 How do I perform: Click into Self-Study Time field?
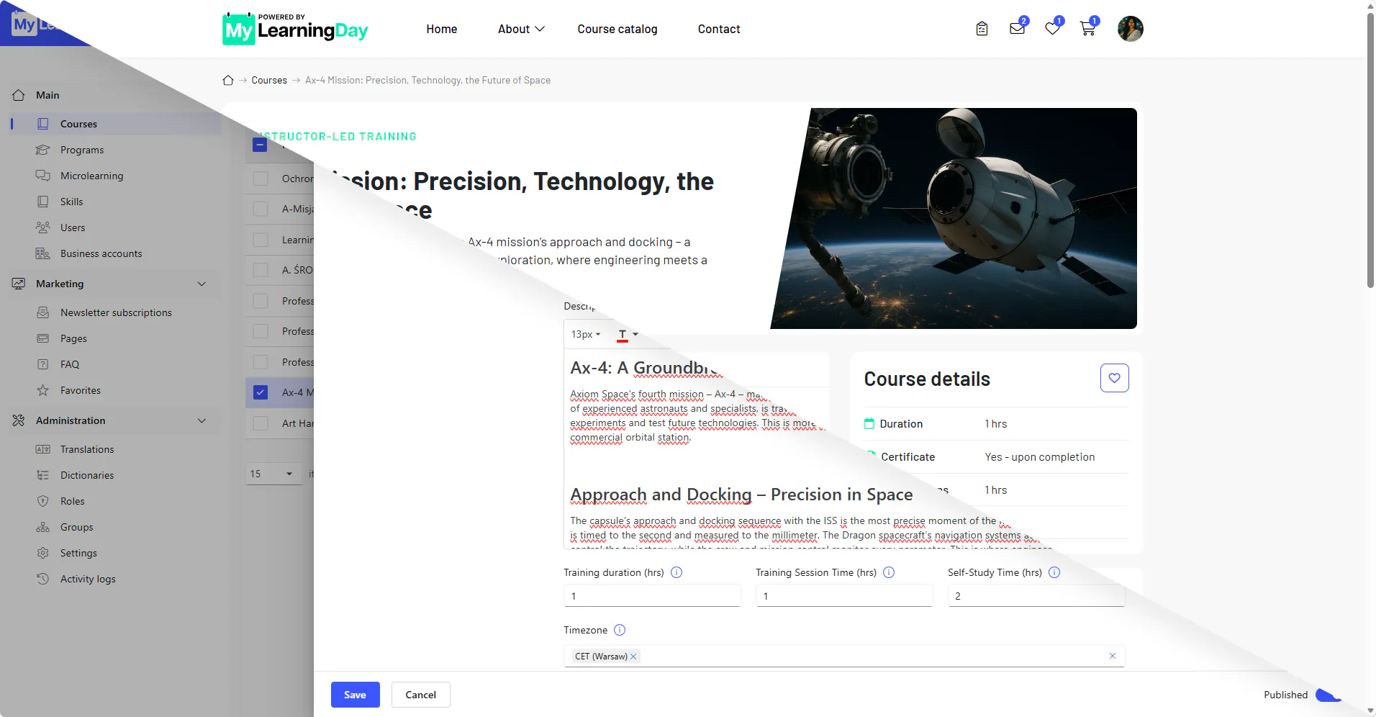point(1036,596)
